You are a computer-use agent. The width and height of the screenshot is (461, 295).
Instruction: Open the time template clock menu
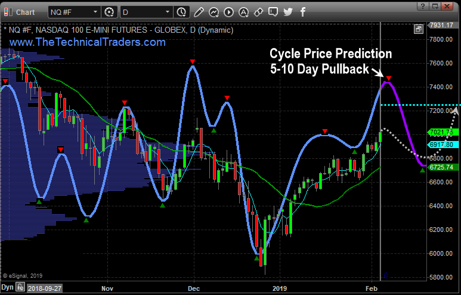click(x=181, y=12)
